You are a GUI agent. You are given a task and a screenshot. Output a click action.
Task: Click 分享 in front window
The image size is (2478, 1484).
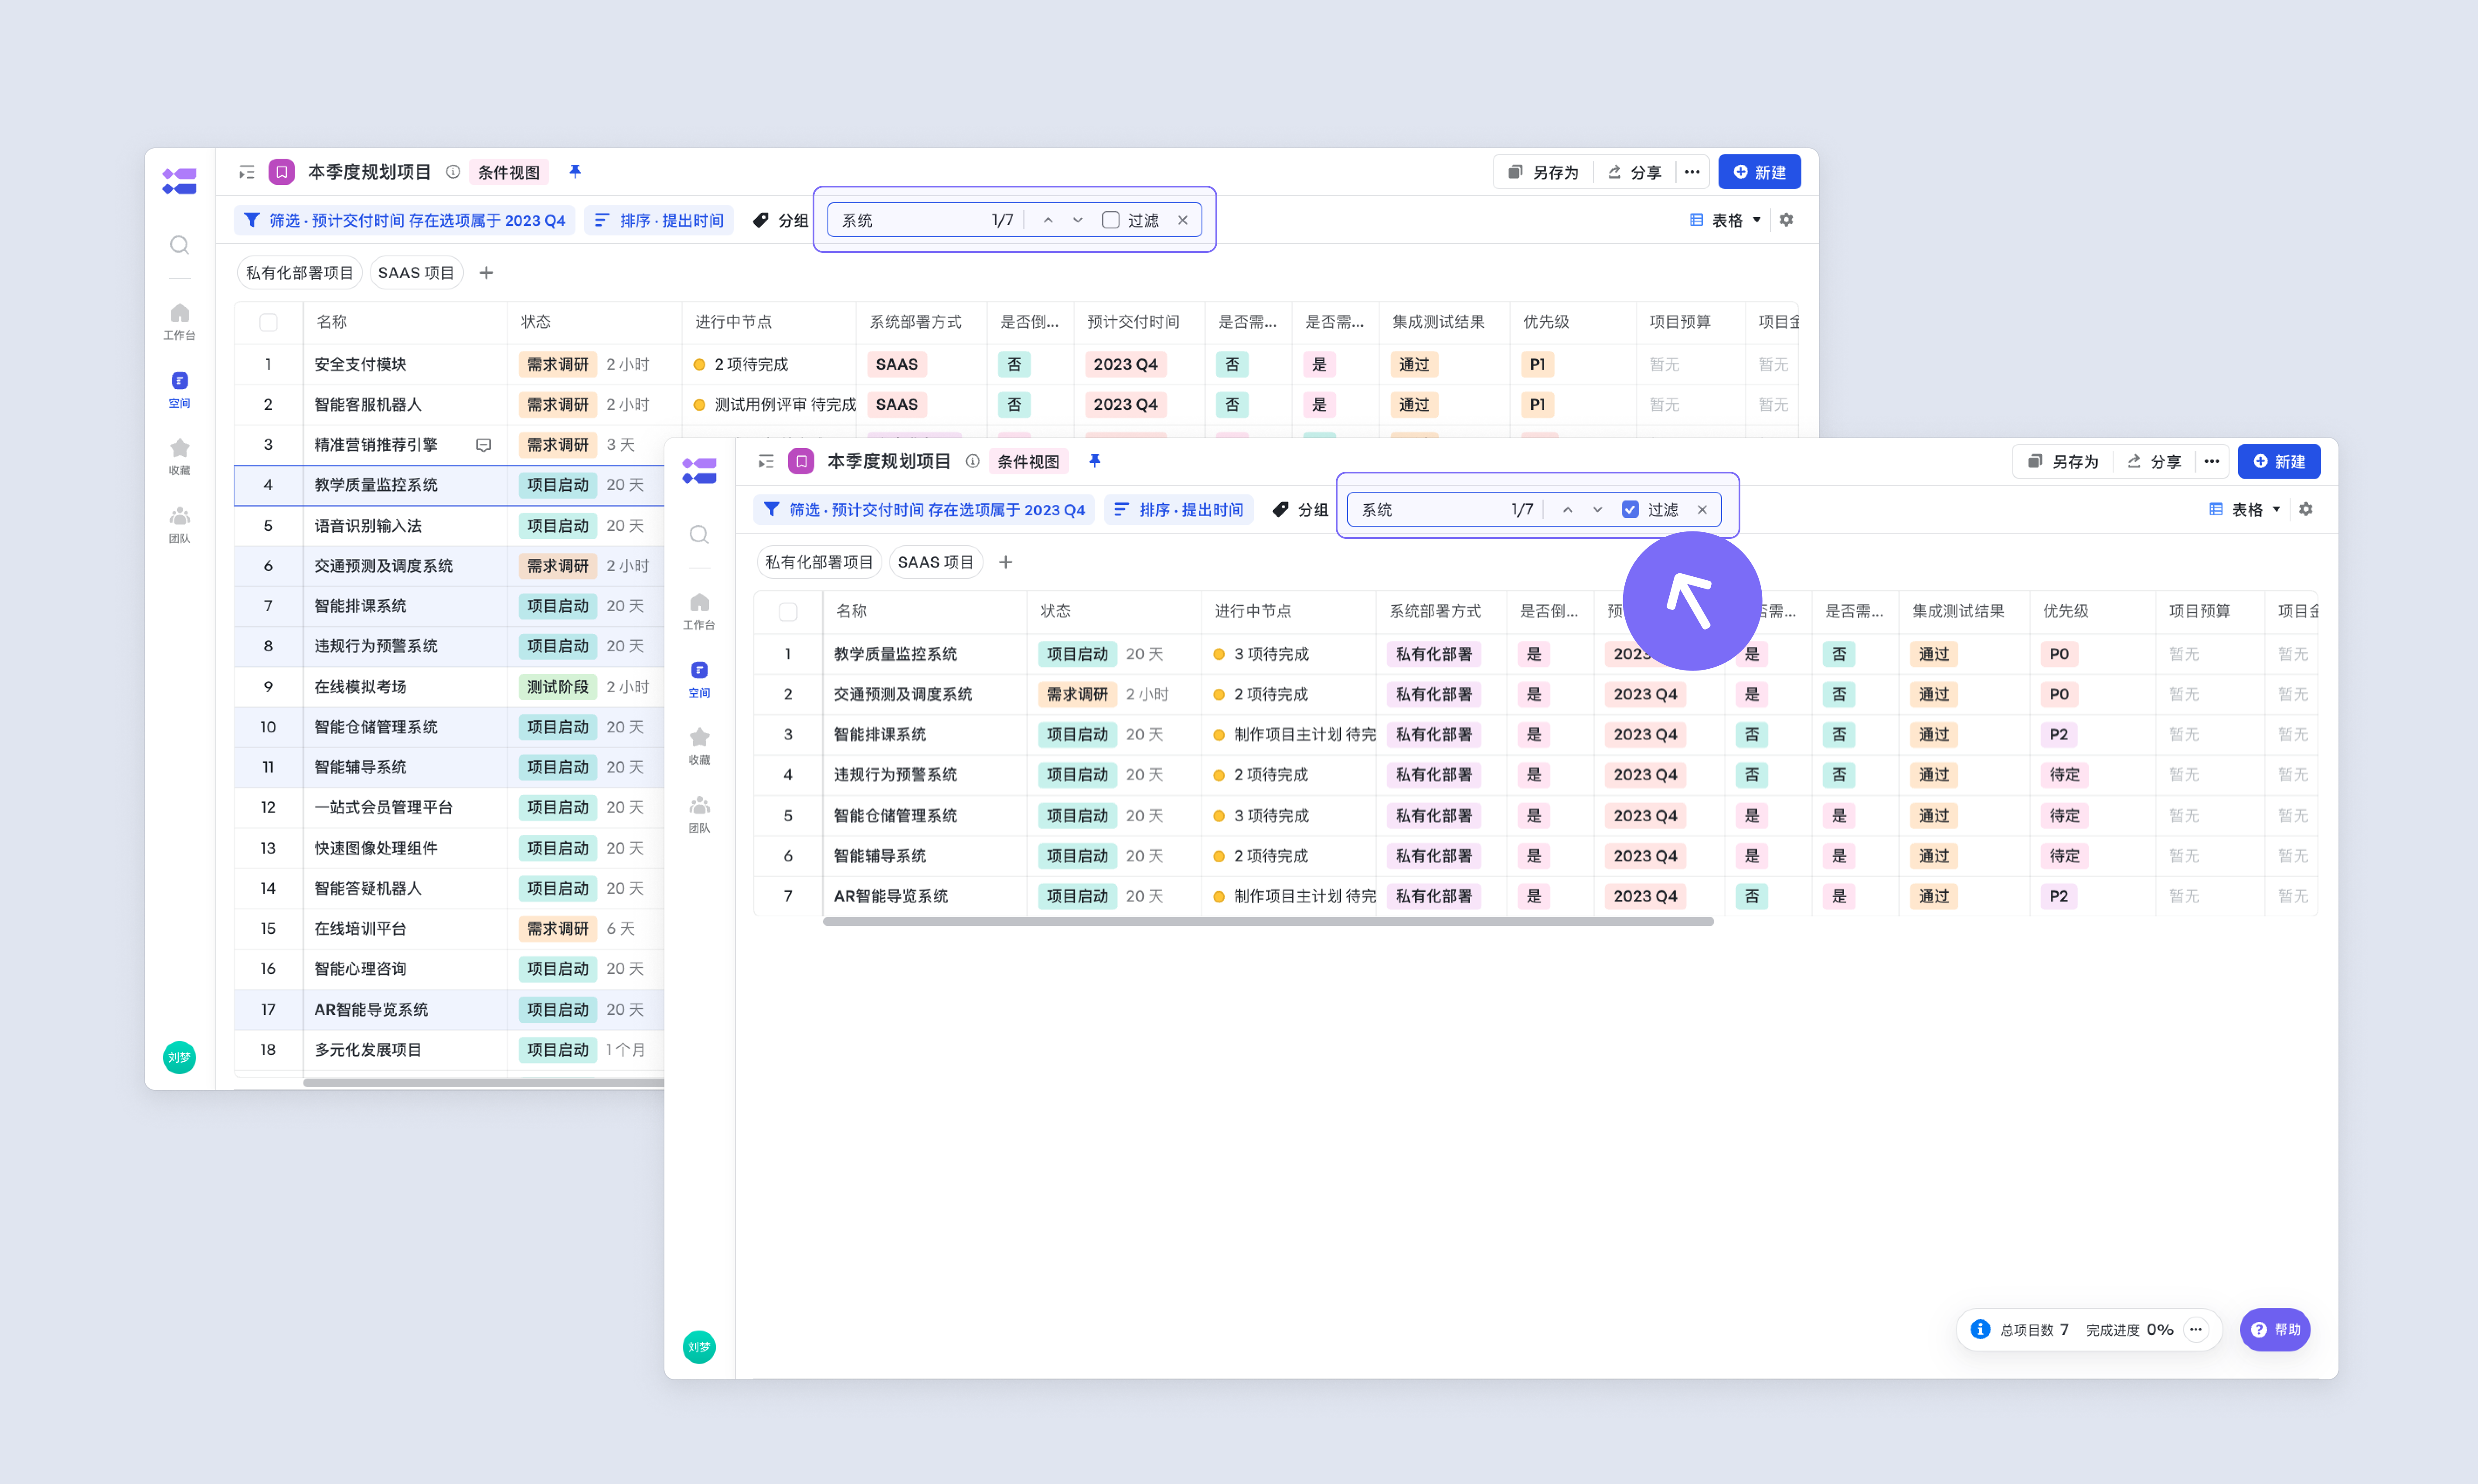2153,461
